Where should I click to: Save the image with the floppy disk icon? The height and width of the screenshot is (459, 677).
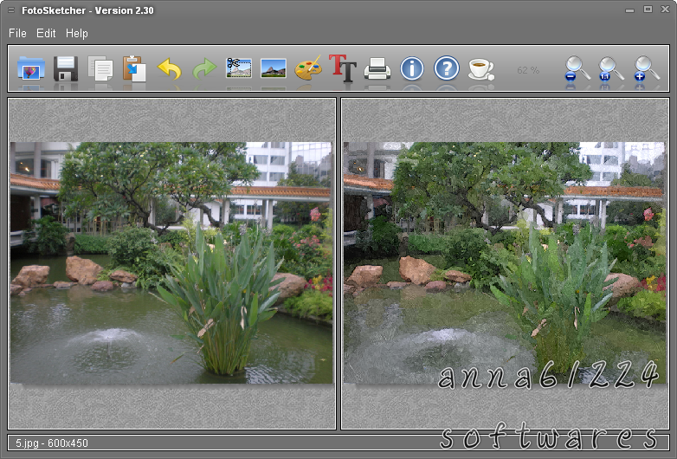[x=66, y=68]
